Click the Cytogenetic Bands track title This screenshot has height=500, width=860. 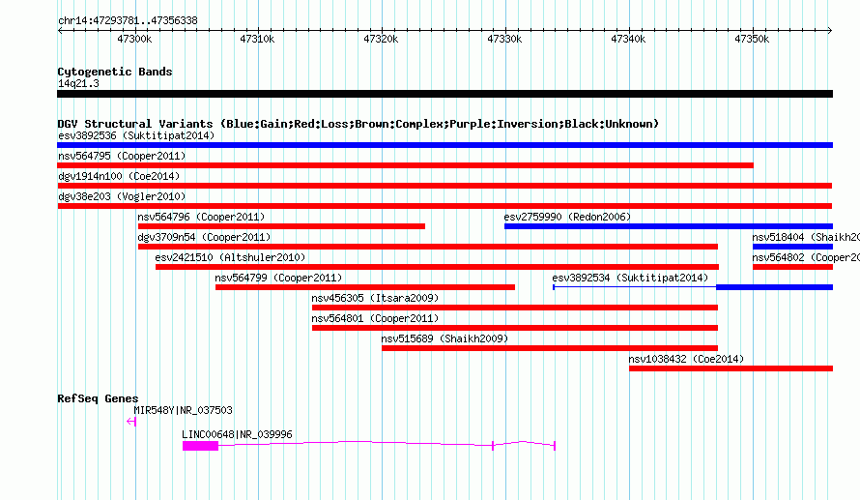(x=115, y=72)
